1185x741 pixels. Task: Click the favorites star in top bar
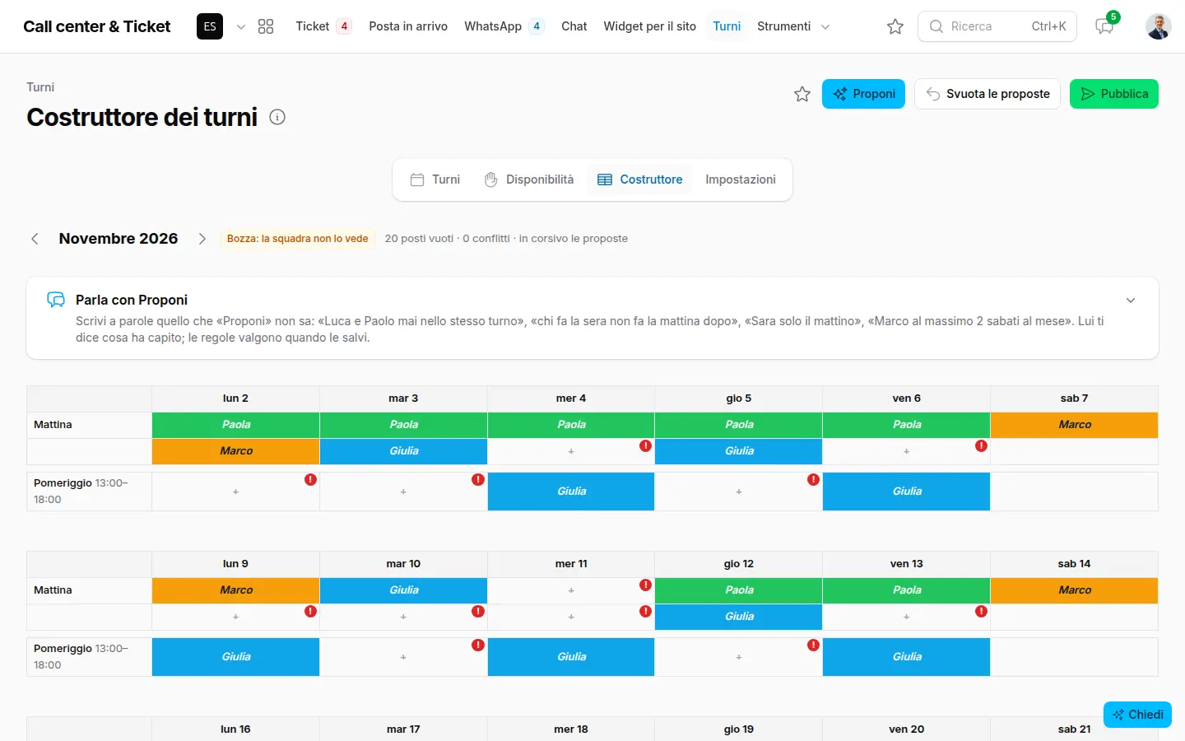click(895, 26)
